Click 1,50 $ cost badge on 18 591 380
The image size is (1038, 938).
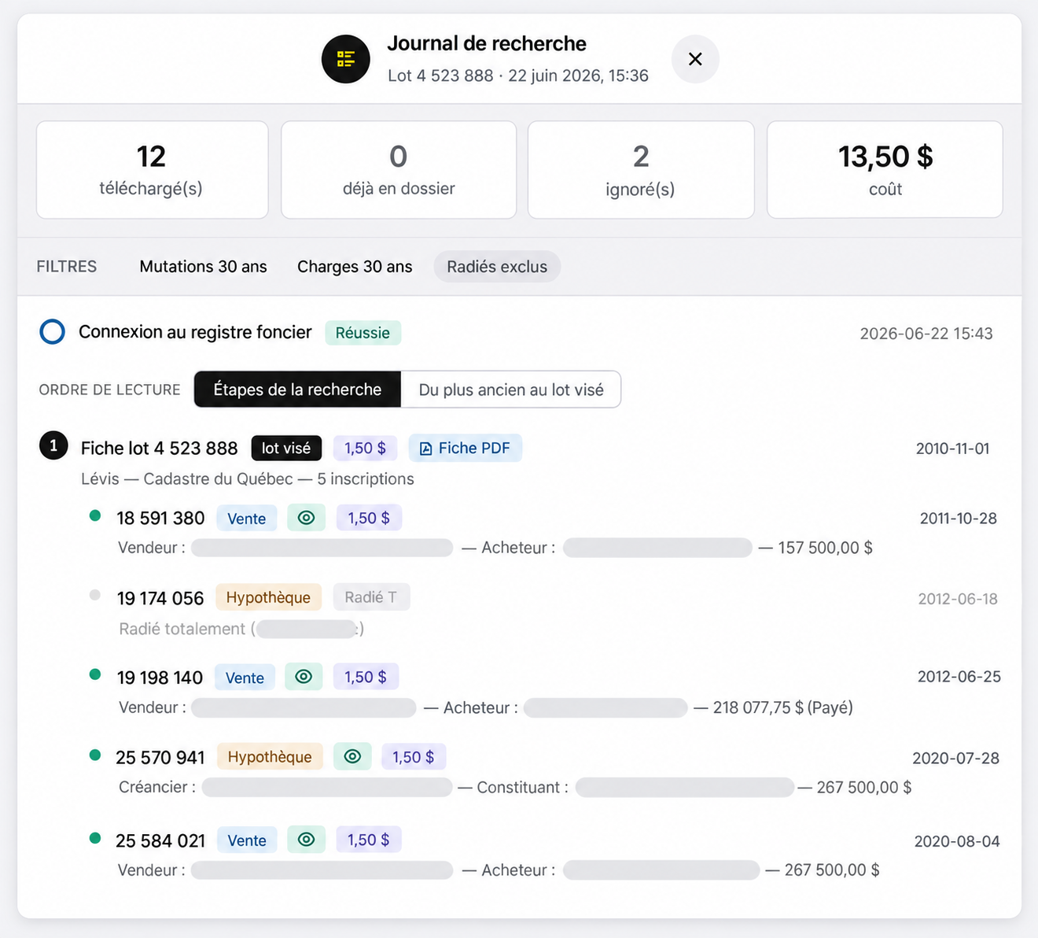[369, 518]
